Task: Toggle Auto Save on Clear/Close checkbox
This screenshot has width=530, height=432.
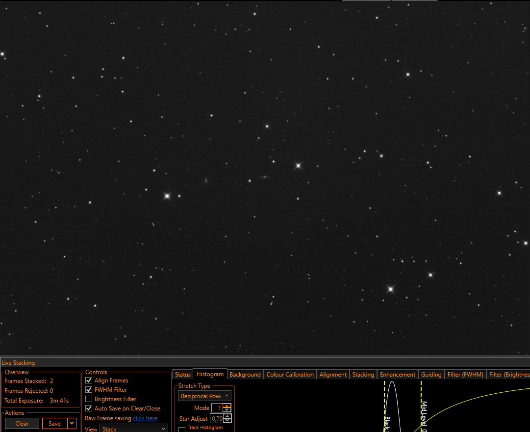Action: 89,408
